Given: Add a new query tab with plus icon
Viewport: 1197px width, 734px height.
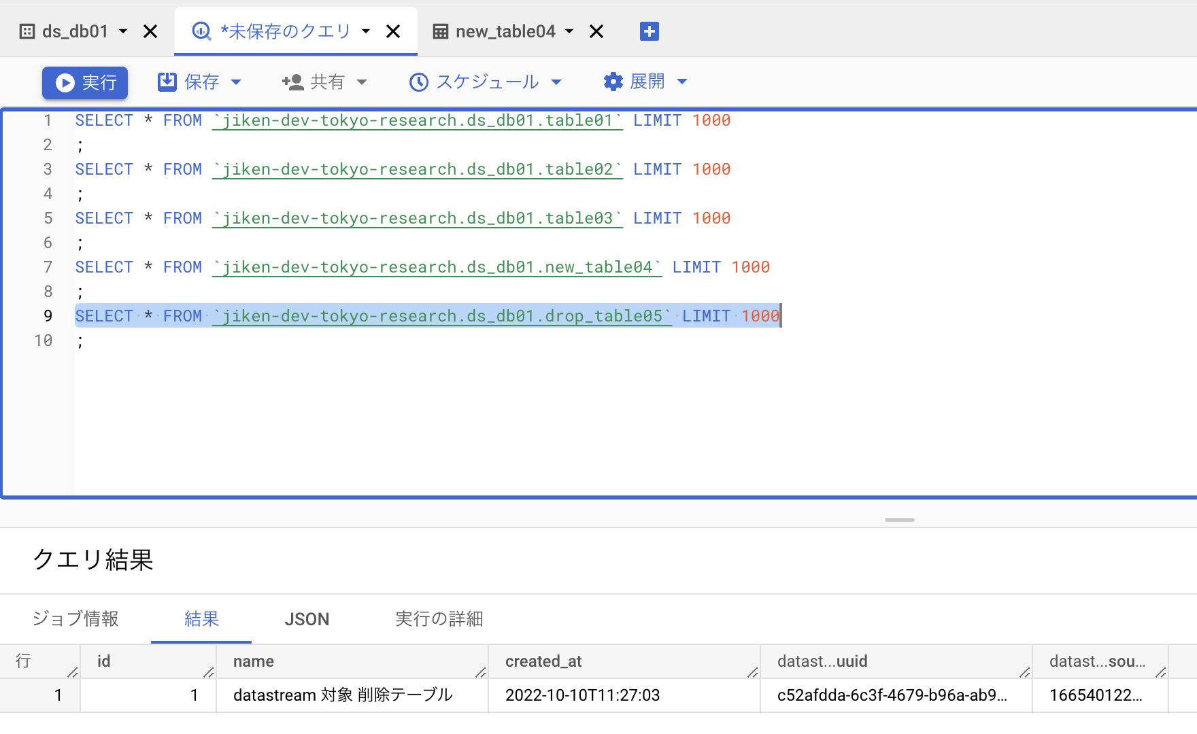Looking at the screenshot, I should (649, 31).
